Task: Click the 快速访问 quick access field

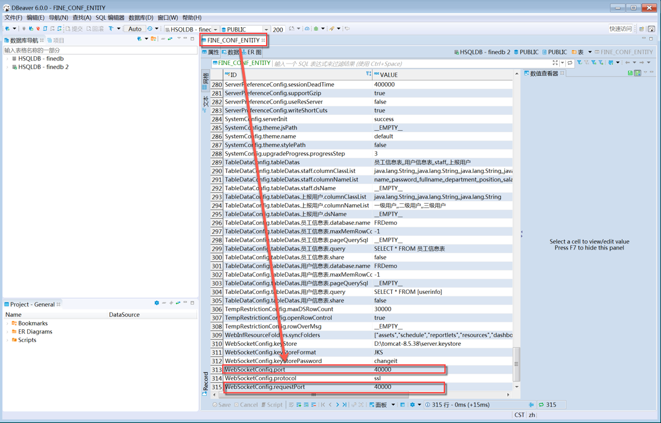Action: click(620, 29)
